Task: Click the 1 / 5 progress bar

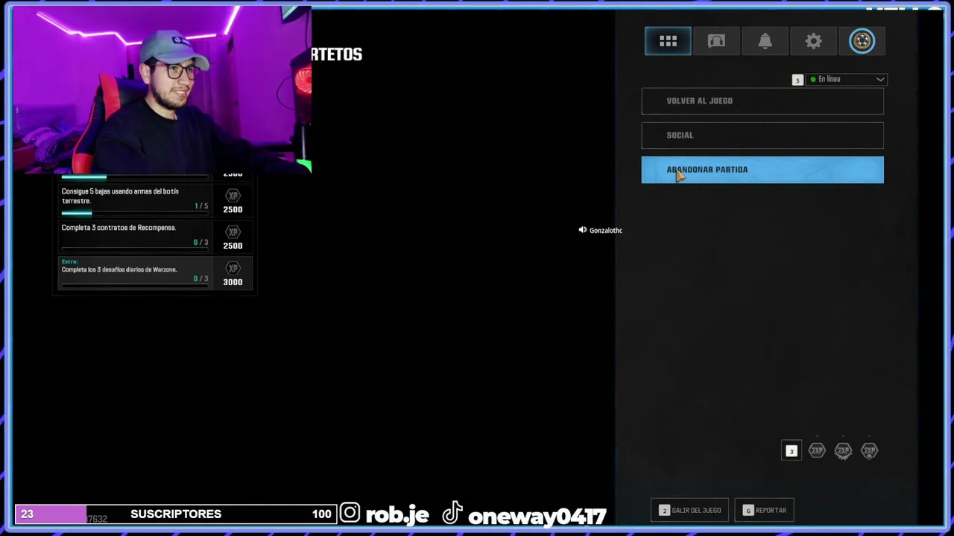Action: coord(135,213)
